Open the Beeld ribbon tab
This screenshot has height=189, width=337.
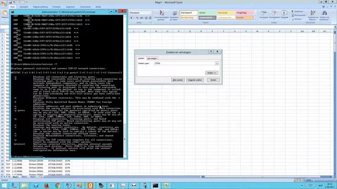[x=98, y=7]
